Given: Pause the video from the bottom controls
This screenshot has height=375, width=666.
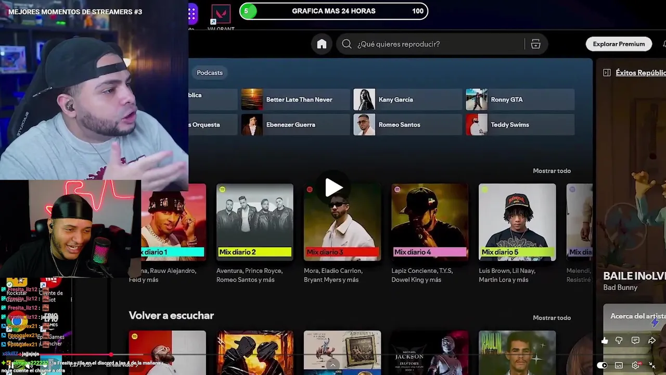Looking at the screenshot, I should point(11,366).
